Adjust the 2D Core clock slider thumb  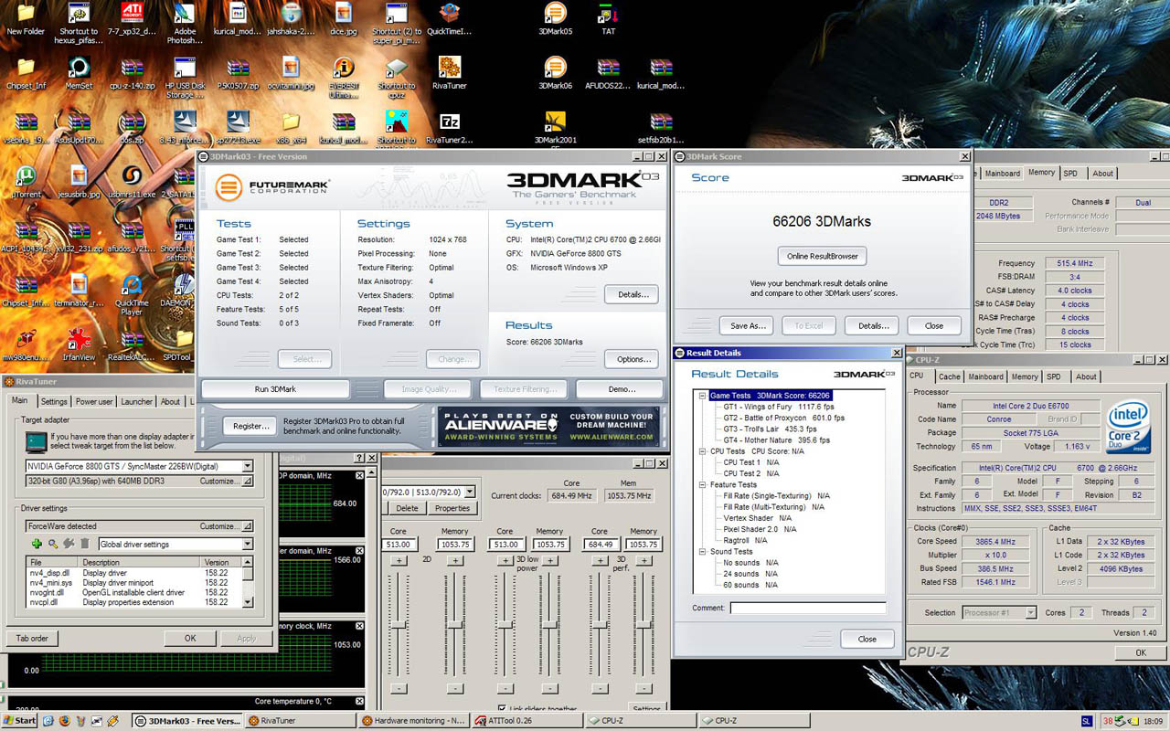click(399, 624)
